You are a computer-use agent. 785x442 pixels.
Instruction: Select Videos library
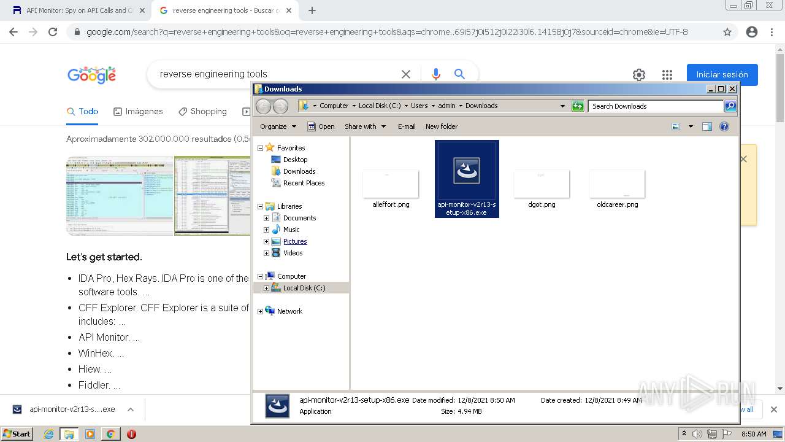(293, 253)
